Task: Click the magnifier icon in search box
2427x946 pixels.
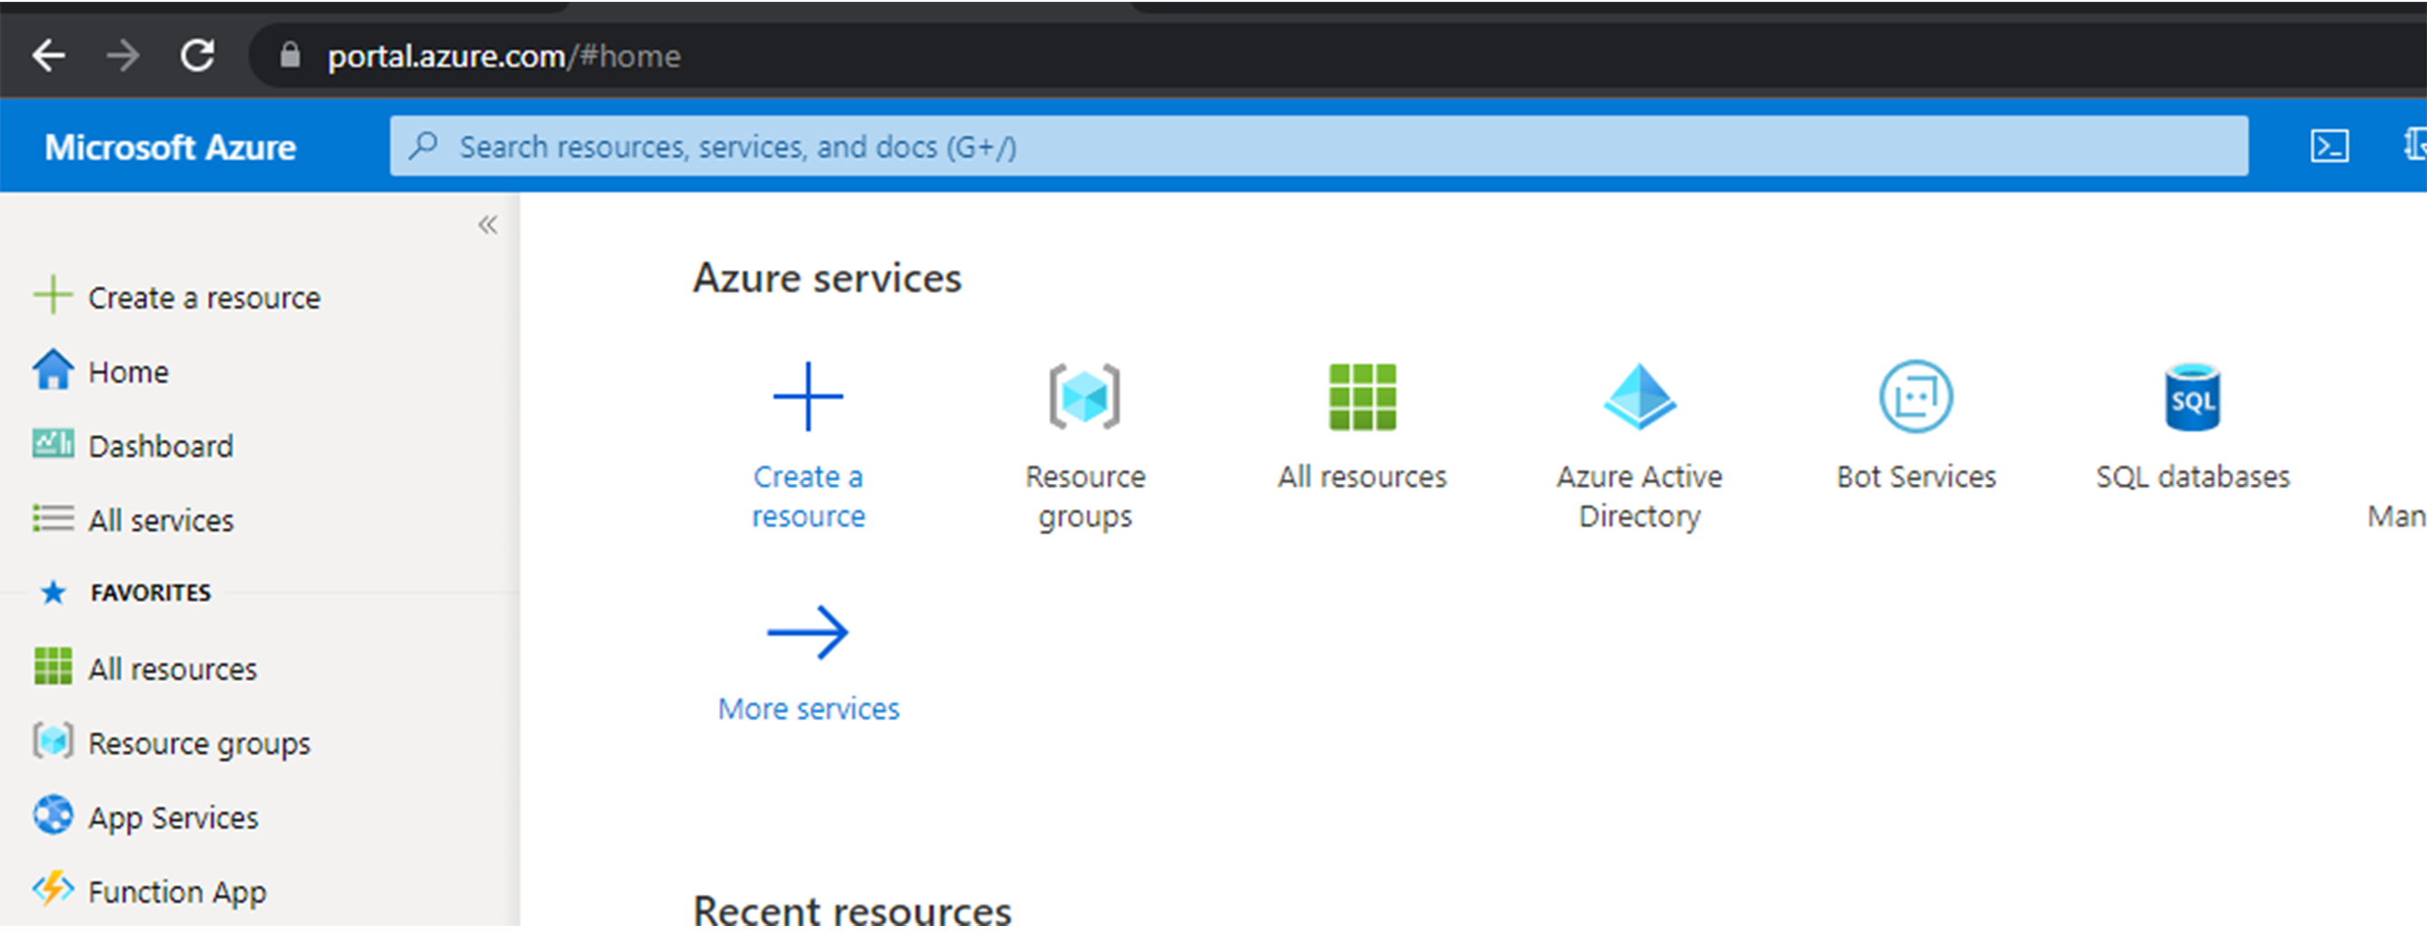Action: pos(424,145)
